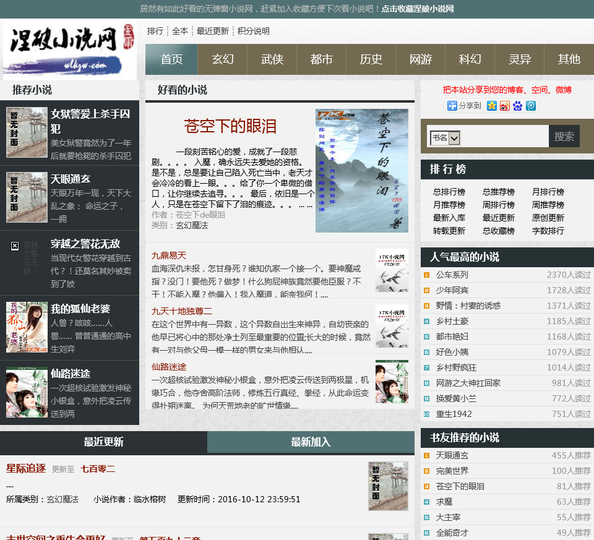594x540 pixels.
Task: Open the updated novel 星际追逐
Action: (x=26, y=468)
